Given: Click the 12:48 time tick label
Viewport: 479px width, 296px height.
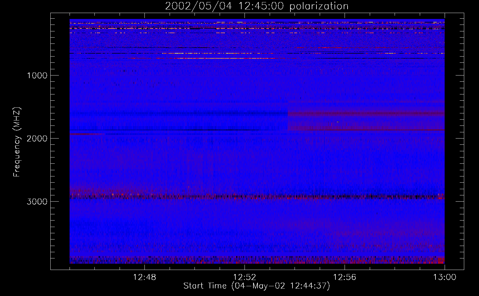Looking at the screenshot, I should coord(144,277).
